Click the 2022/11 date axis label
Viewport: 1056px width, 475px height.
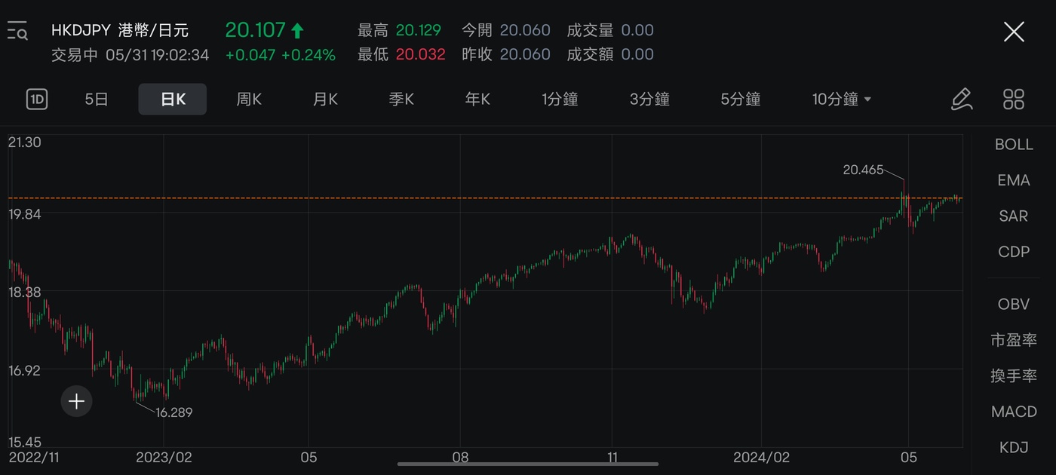point(33,457)
